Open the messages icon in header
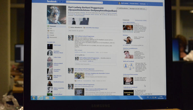Viewport: 193px width, 110px height. click(61, 2)
